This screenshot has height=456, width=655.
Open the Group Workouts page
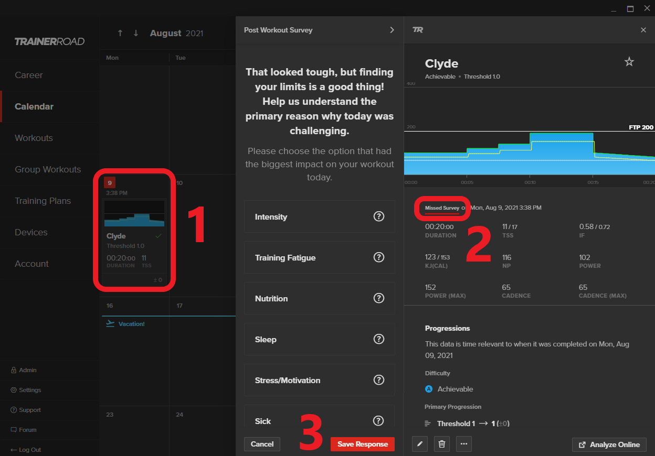tap(48, 169)
